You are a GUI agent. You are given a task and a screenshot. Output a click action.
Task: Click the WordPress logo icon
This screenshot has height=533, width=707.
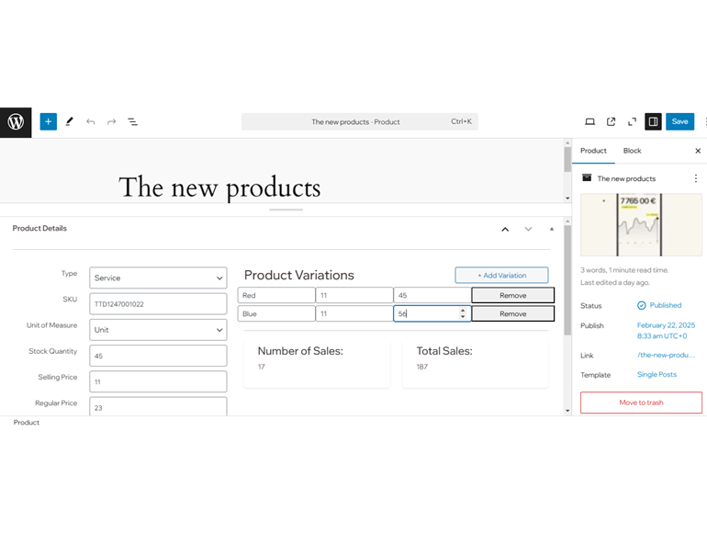pos(16,122)
